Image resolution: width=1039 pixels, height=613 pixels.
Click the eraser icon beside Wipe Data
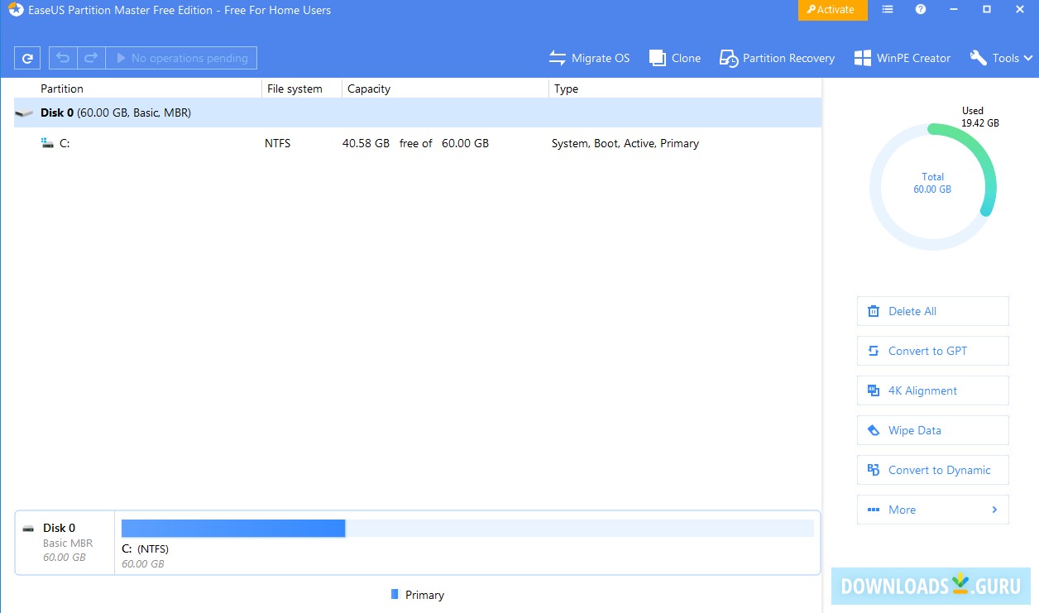873,430
